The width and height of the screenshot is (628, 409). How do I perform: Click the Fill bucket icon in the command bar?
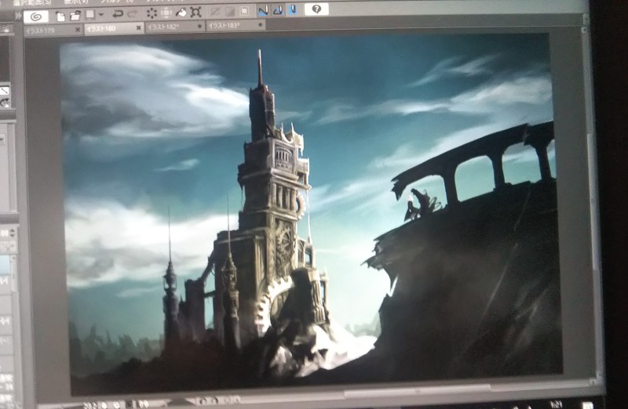tap(181, 13)
